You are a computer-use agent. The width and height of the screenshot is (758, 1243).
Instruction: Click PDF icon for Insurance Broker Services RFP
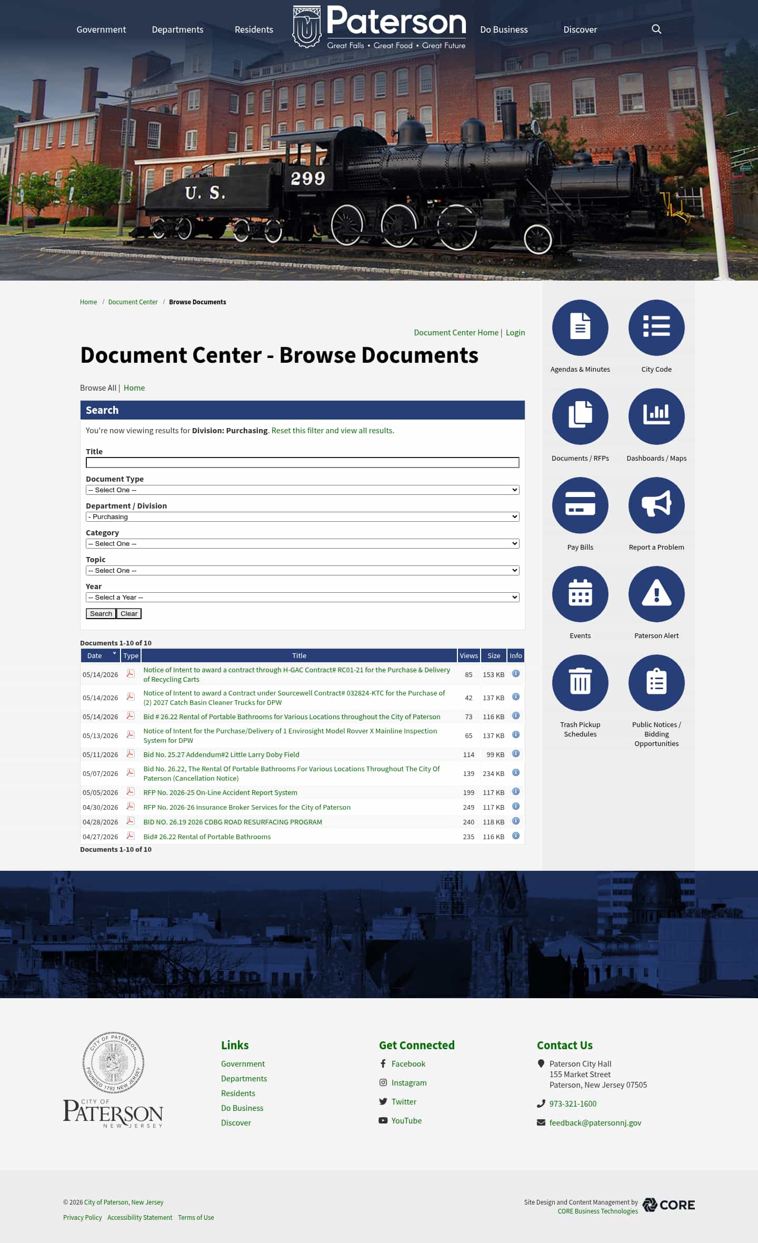coord(131,806)
